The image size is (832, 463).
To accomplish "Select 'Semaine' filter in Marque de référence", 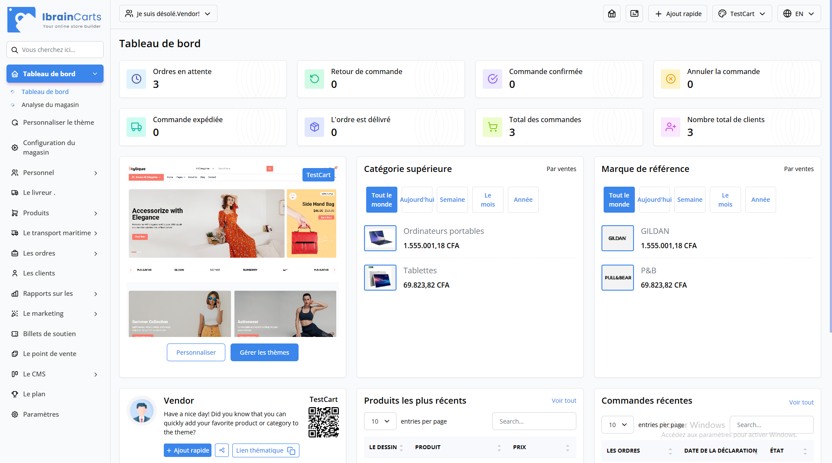I will (x=689, y=200).
